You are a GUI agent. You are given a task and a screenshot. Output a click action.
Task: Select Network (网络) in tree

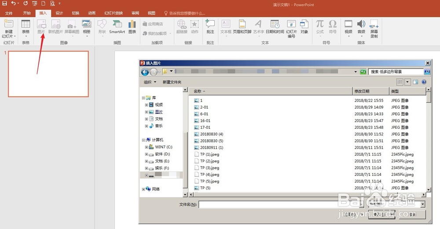tap(156, 189)
